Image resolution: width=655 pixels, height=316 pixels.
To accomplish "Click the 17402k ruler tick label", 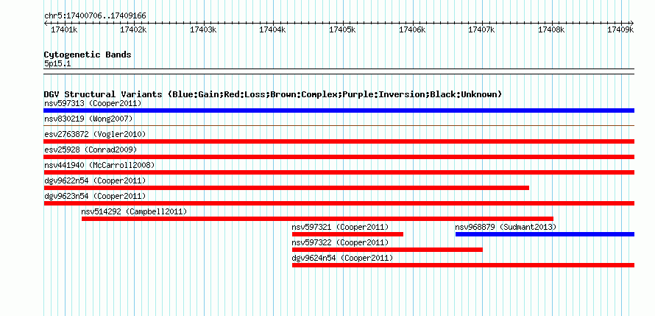I will [x=134, y=30].
